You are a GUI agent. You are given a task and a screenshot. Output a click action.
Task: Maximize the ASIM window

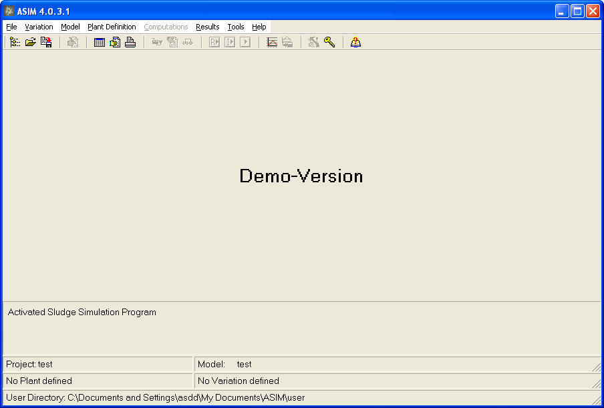pos(577,11)
